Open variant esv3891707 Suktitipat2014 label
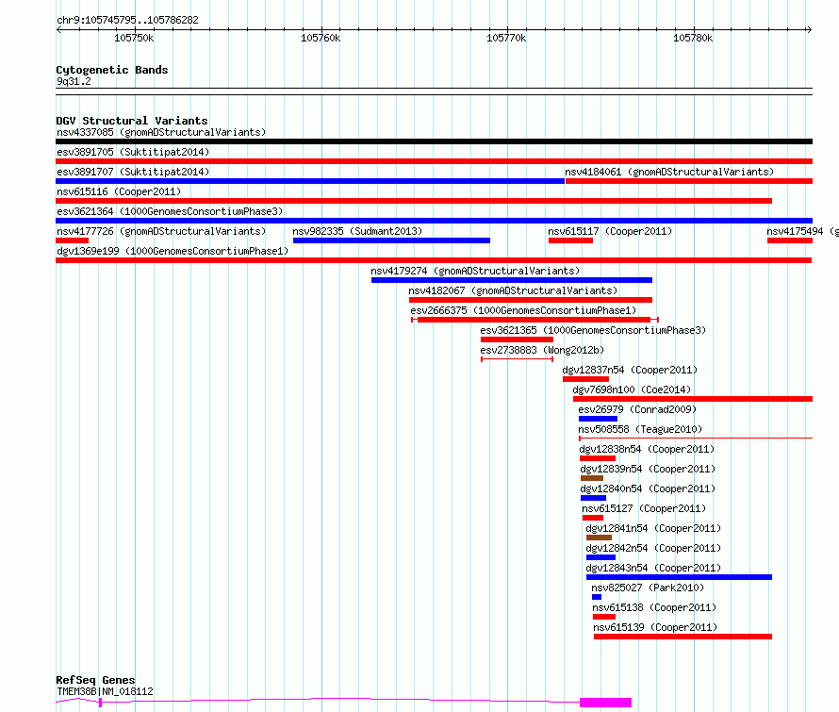Image resolution: width=839 pixels, height=712 pixels. coord(133,172)
